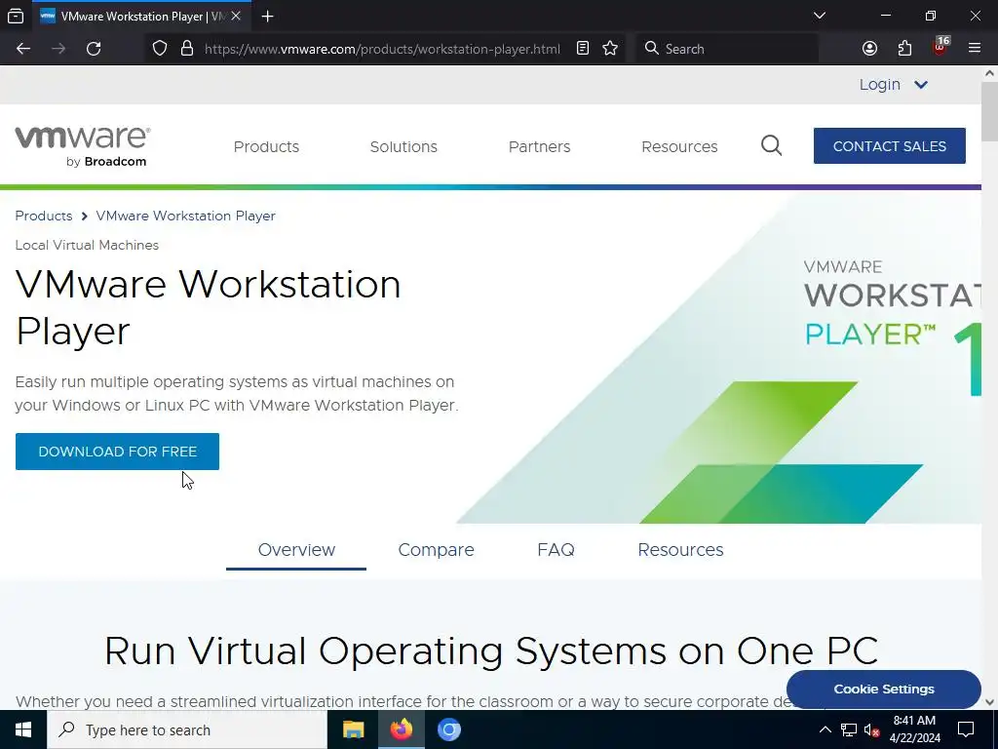Viewport: 998px width, 749px height.
Task: Click the 'Local Virtual Machines' text
Action: pos(87,245)
